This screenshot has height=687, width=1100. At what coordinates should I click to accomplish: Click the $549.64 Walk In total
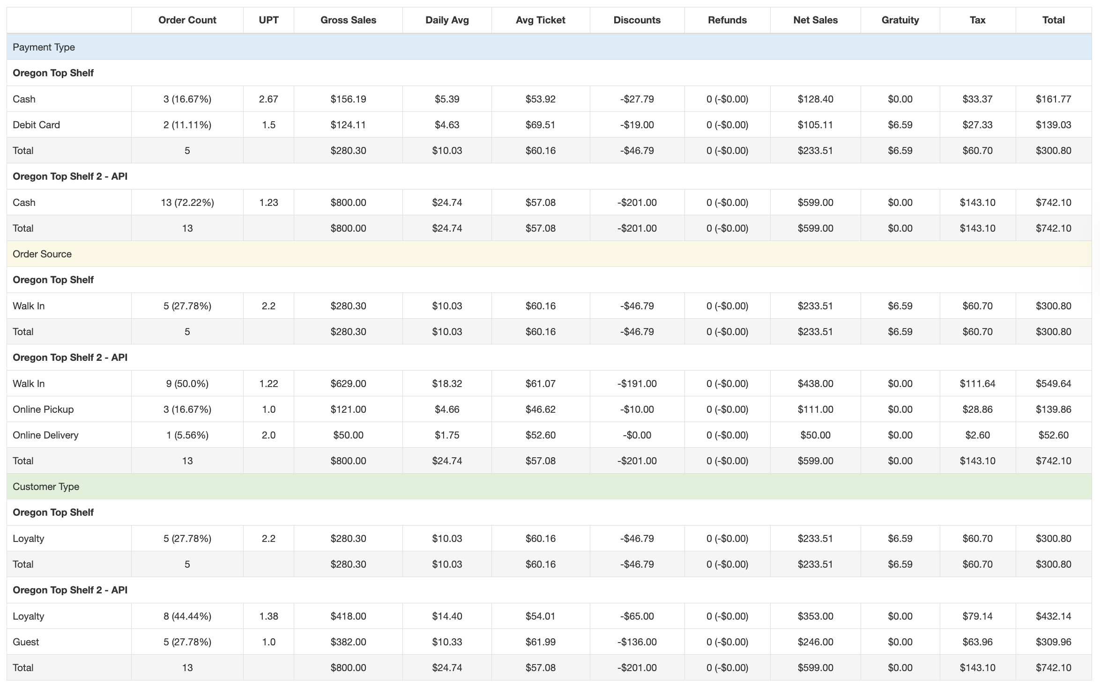pos(1053,383)
